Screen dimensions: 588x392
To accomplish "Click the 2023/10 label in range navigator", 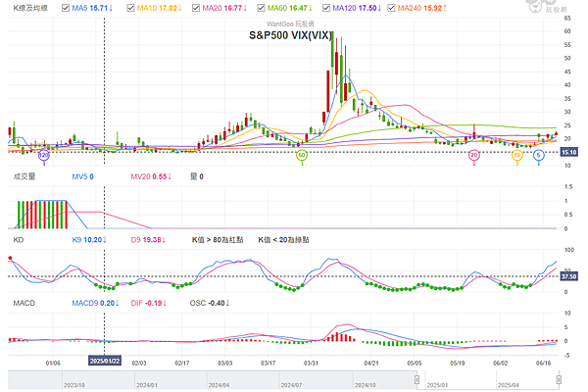I will click(74, 385).
